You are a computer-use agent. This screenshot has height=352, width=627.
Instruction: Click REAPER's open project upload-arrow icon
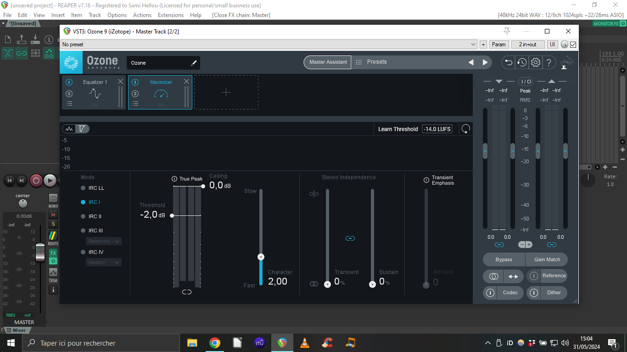coord(22,39)
